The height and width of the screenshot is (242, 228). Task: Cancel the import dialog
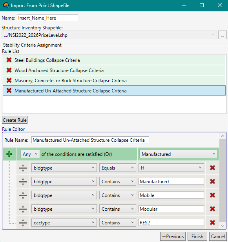click(x=218, y=236)
